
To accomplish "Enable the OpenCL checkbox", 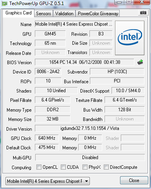I will pos(39,167).
